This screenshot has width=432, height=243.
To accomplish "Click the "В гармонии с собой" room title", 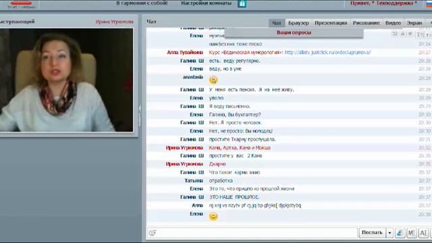I will point(142,3).
